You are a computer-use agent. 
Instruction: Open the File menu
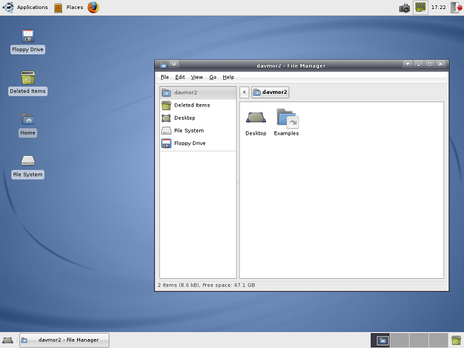165,77
